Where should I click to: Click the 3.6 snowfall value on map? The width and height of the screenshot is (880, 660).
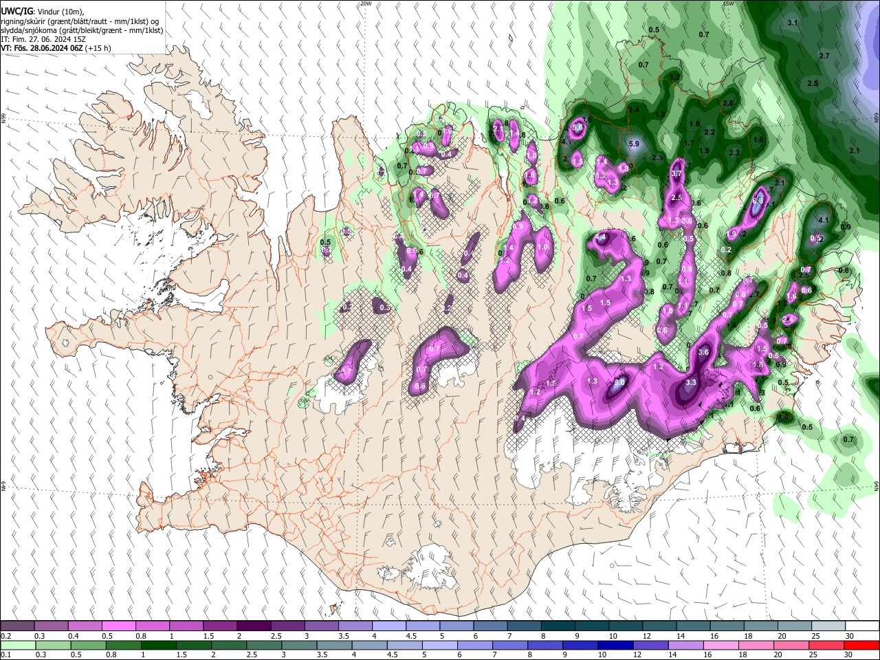click(703, 352)
